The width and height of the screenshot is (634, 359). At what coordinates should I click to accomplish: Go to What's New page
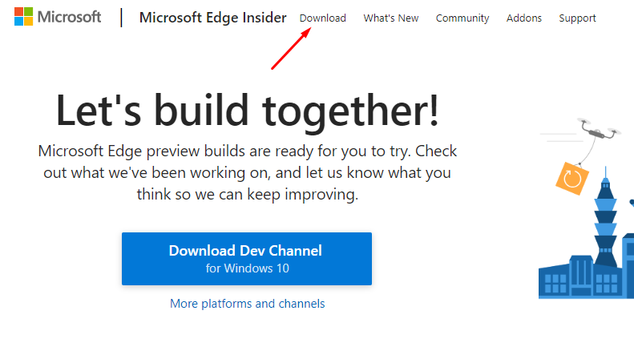390,18
